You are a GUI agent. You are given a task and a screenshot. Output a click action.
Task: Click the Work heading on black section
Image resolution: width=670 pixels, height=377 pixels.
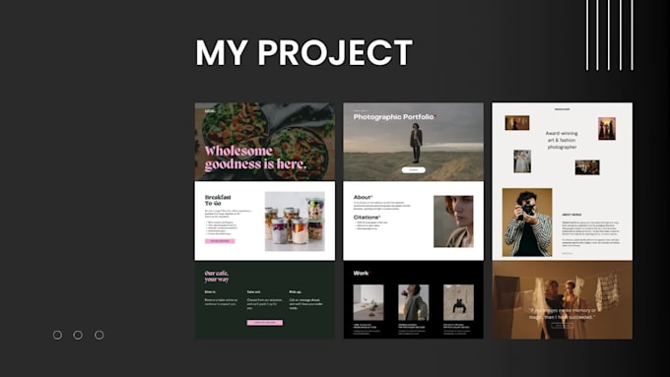(362, 274)
